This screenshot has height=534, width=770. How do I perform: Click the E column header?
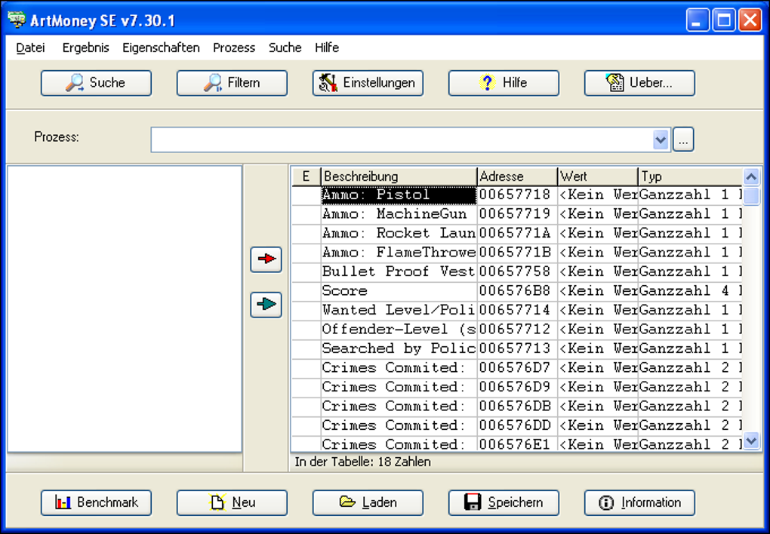[x=306, y=176]
